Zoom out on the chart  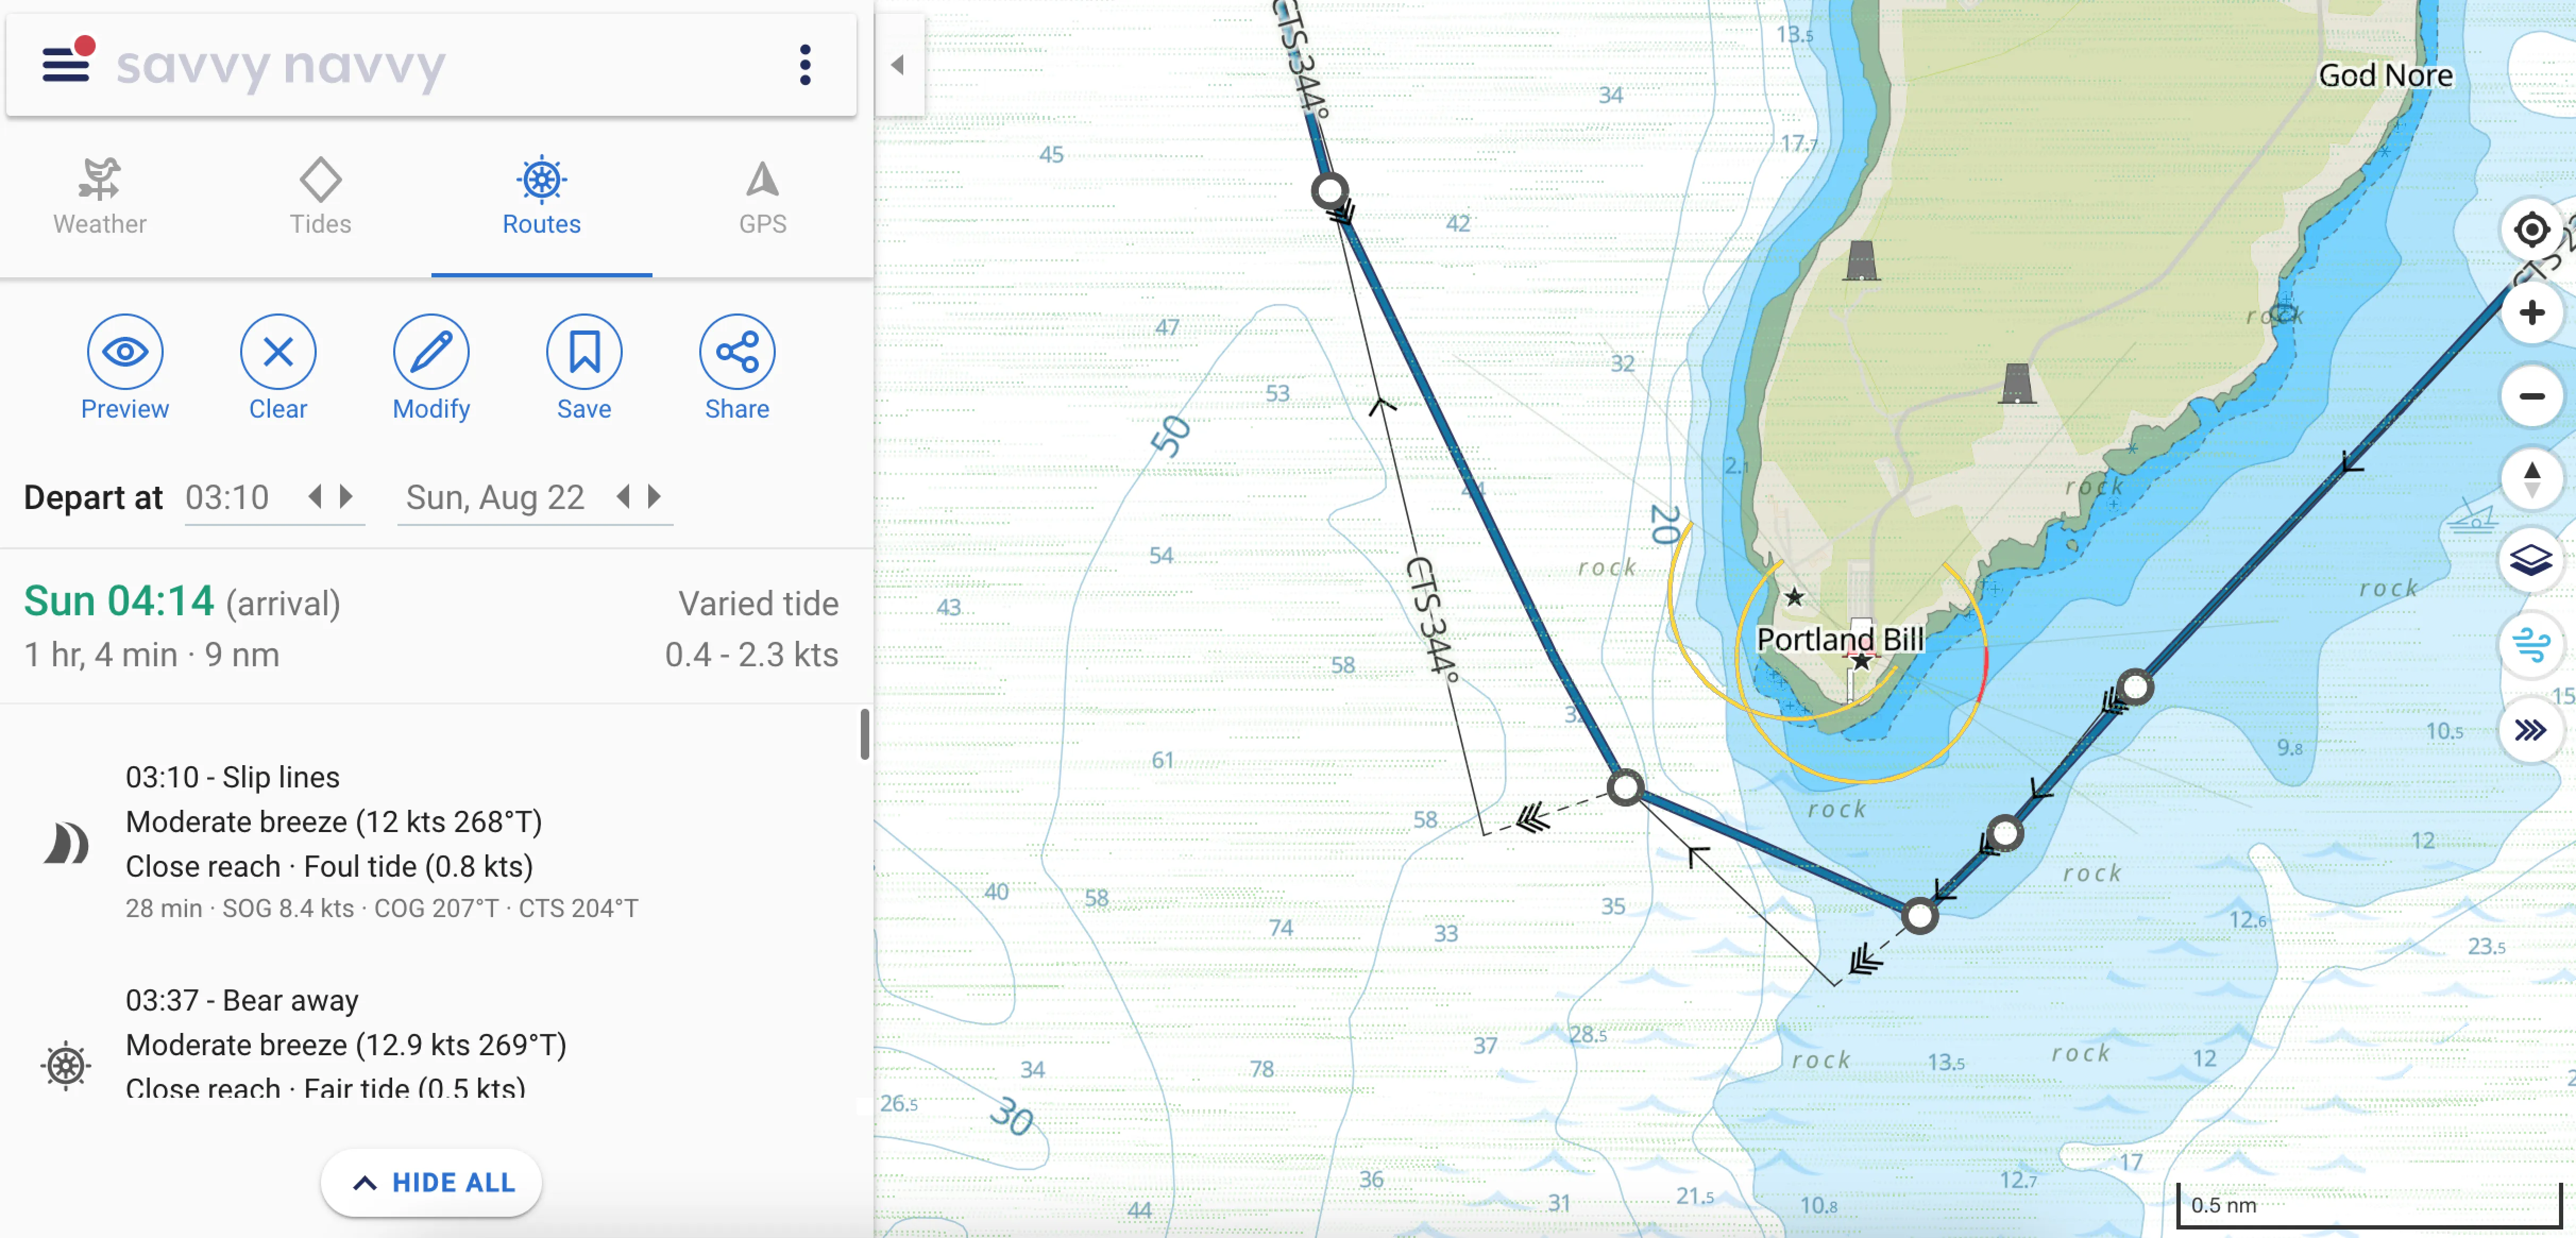point(2531,397)
